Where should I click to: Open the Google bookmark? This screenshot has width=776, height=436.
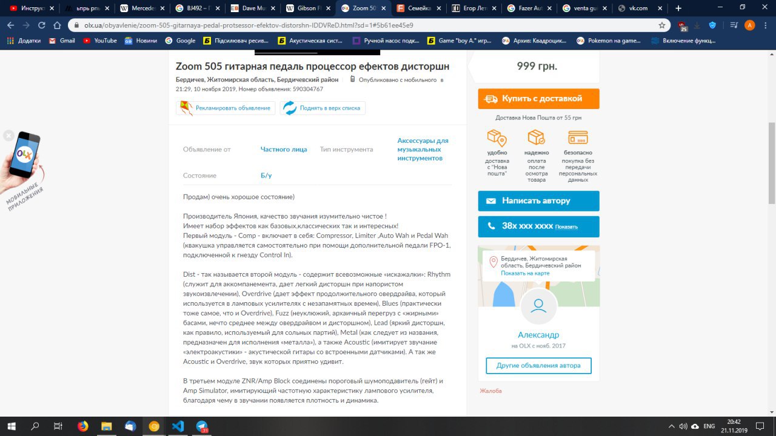181,41
